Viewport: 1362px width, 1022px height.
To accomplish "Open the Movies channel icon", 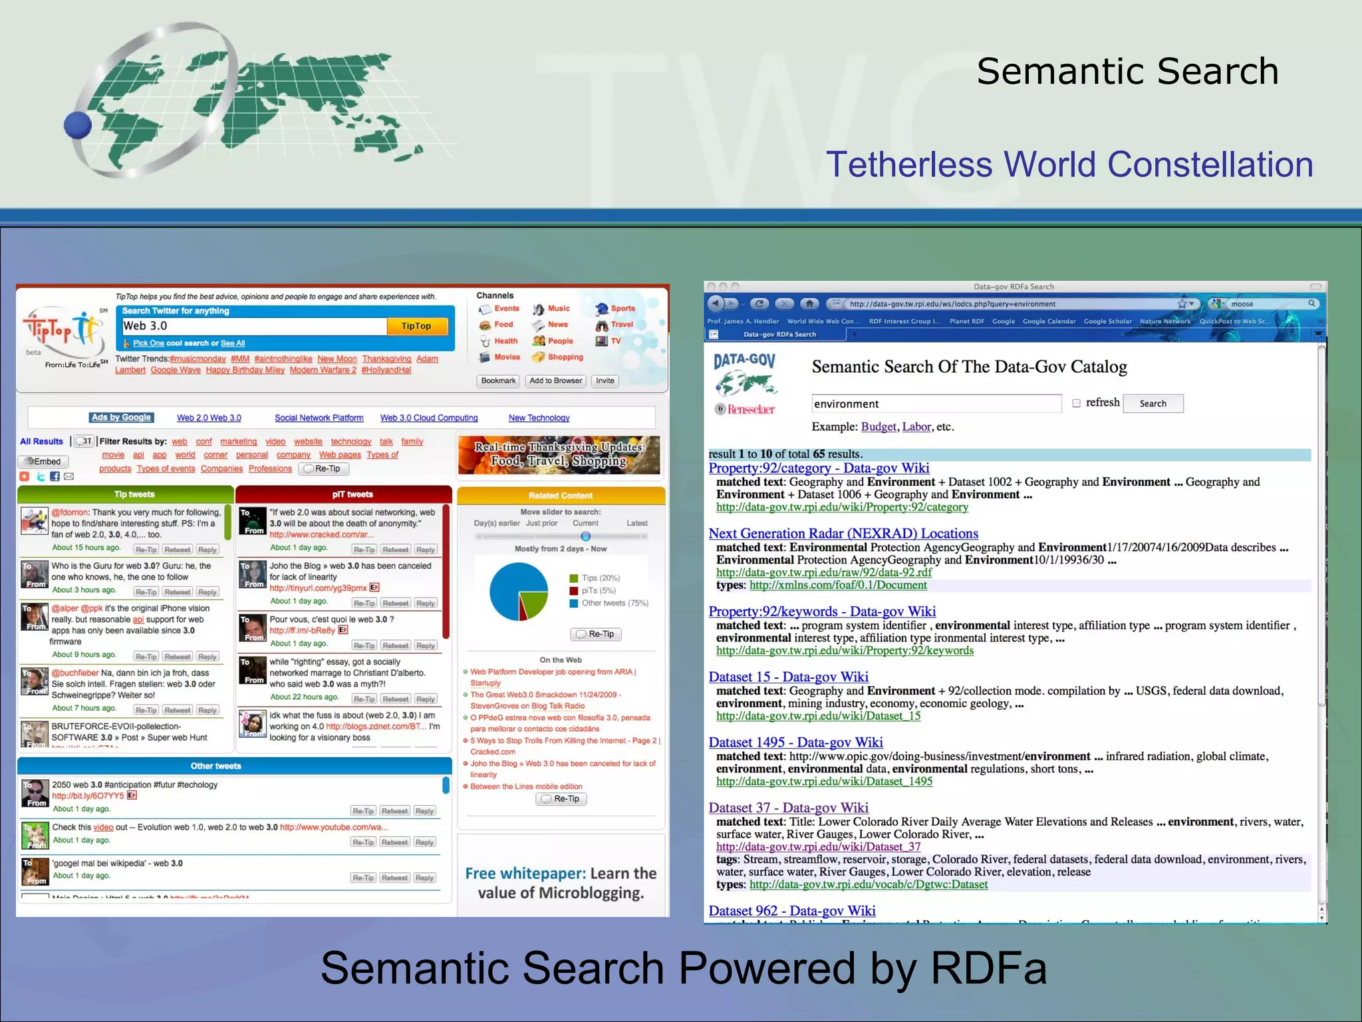I will [x=485, y=357].
